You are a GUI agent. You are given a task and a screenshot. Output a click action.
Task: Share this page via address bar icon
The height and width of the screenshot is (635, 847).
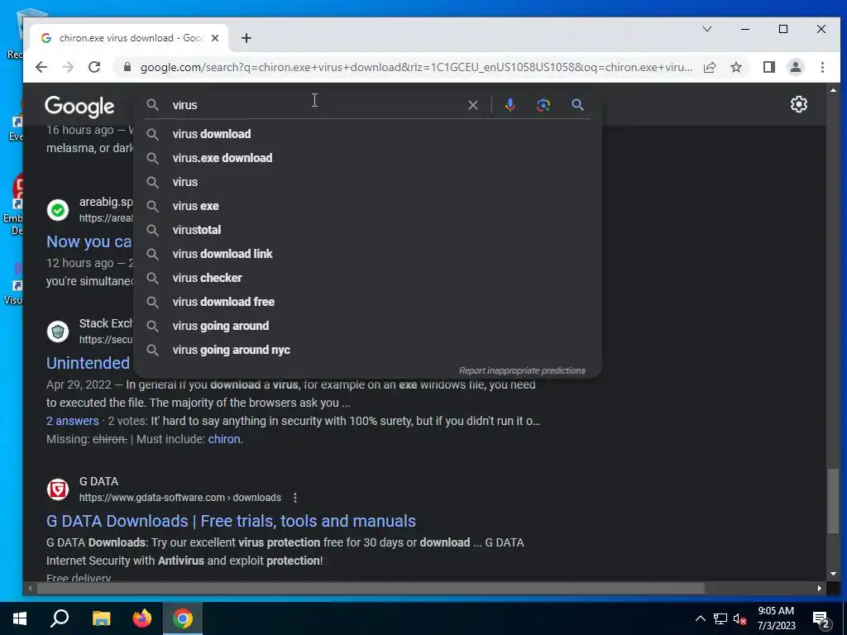[710, 67]
